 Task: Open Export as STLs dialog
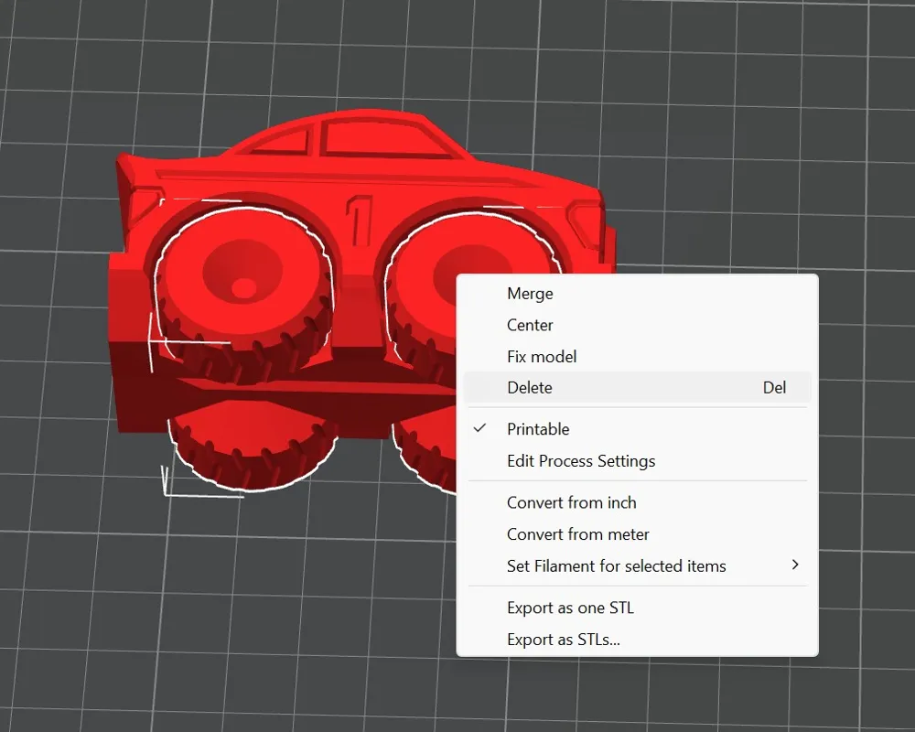point(562,639)
